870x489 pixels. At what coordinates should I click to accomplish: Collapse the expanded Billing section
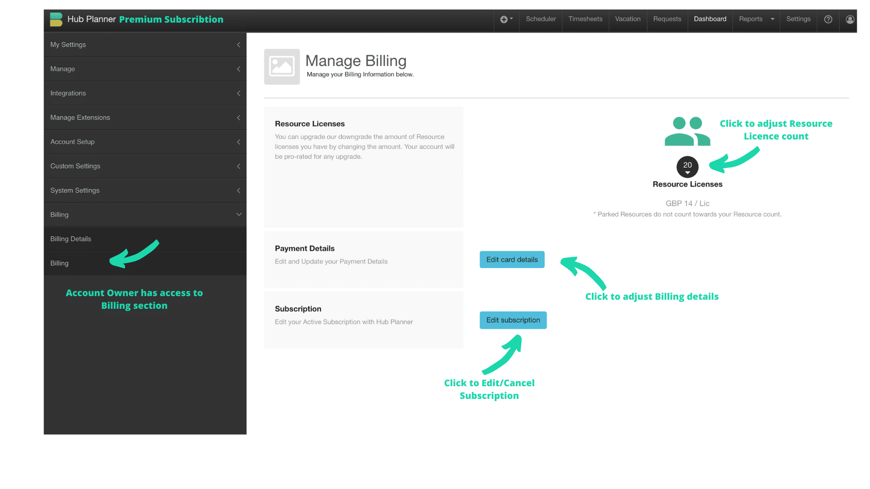(x=145, y=214)
